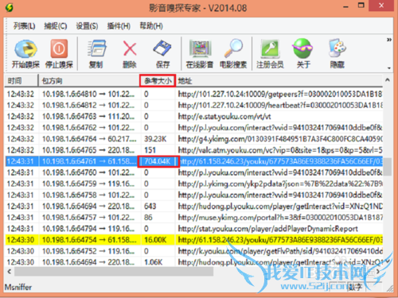Close the 影音嗅探专家 window
This screenshot has width=398, height=298.
coord(381,6)
